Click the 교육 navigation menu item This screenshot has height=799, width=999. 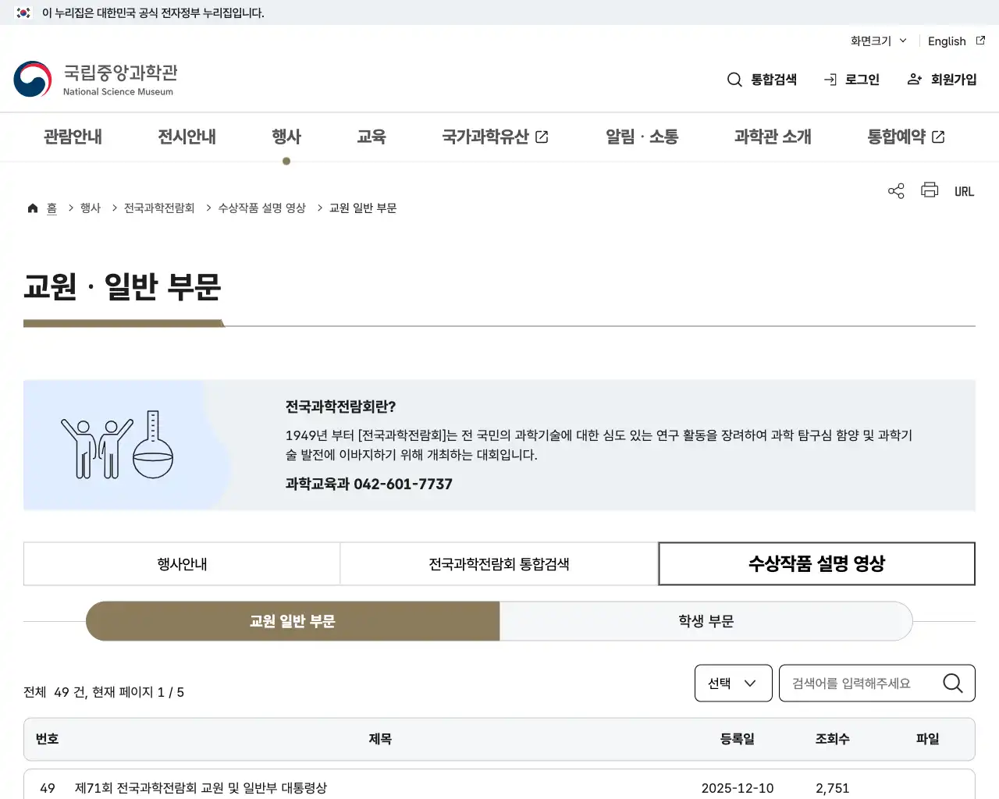pyautogui.click(x=372, y=137)
